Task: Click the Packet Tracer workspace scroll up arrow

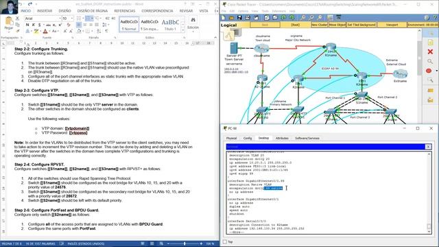Action: pos(419,30)
